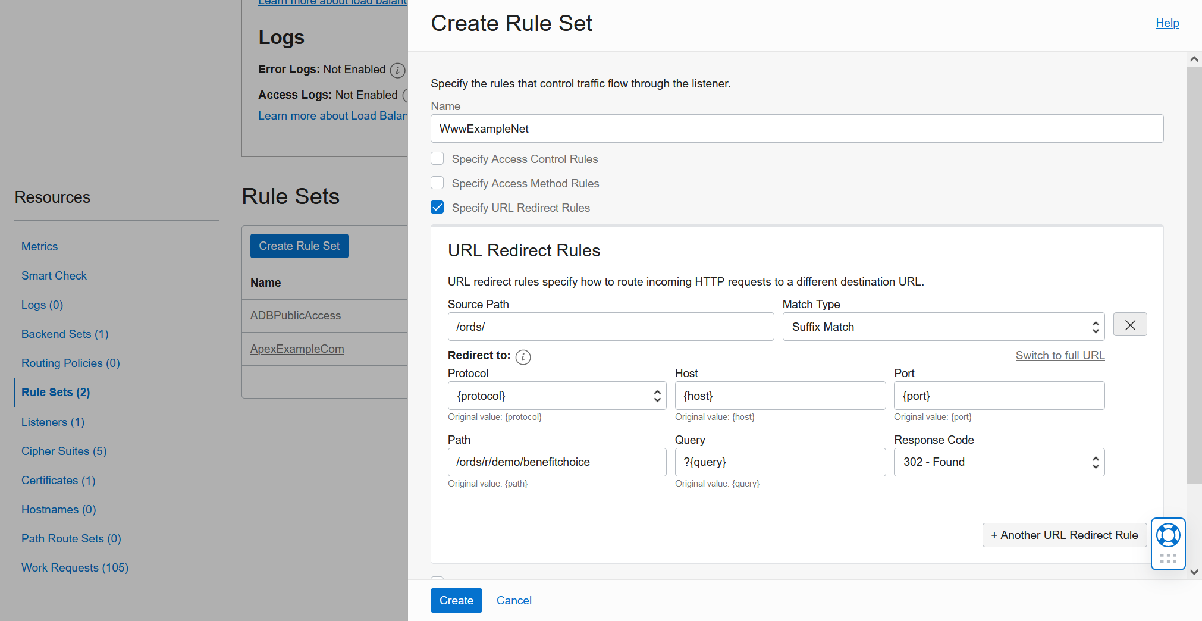1202x621 pixels.
Task: Click the grid dots below the support icon
Action: 1168,559
